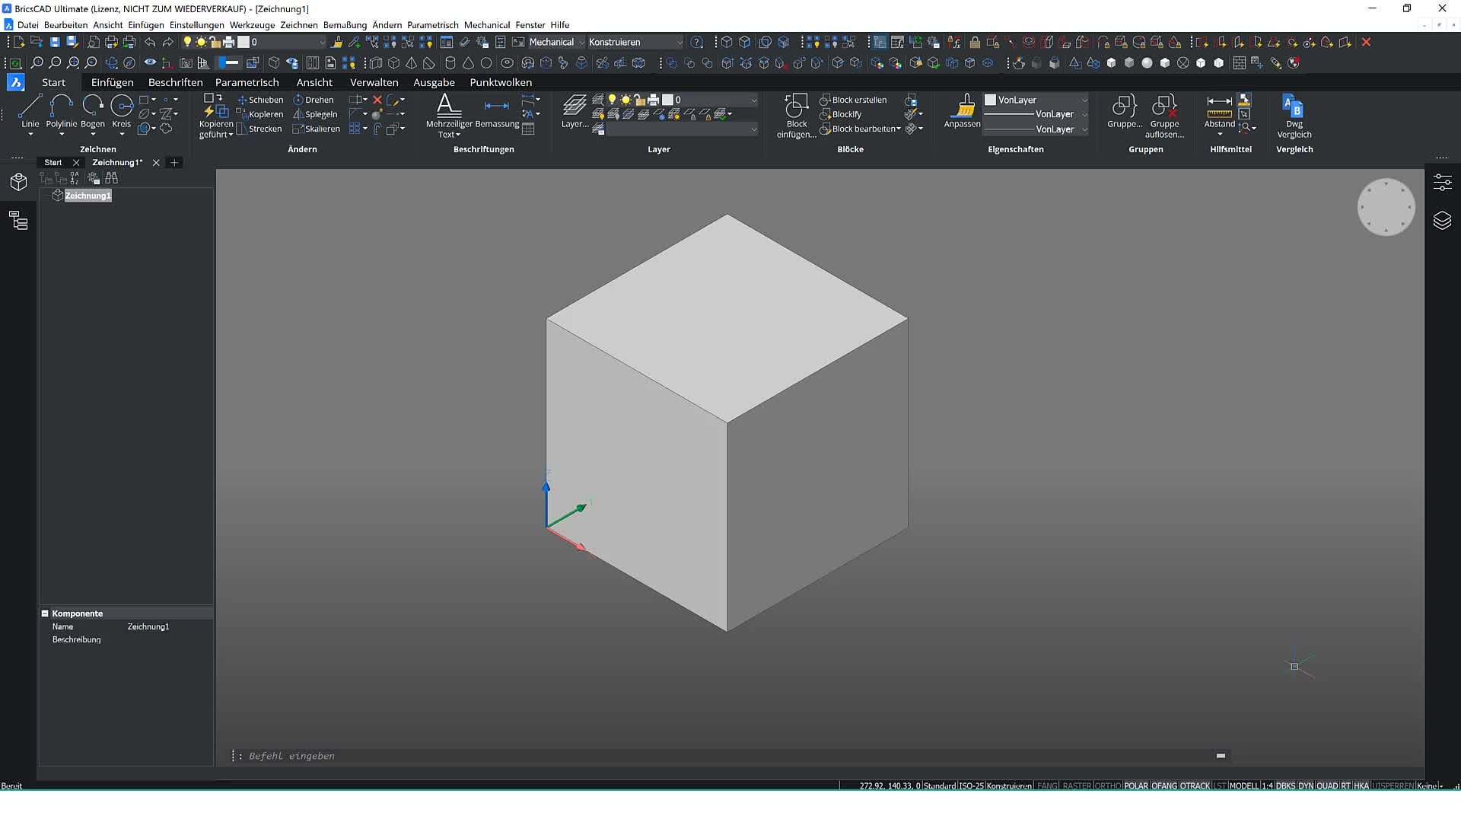Add a new drawing tab with plus
The image size is (1461, 822).
[174, 162]
